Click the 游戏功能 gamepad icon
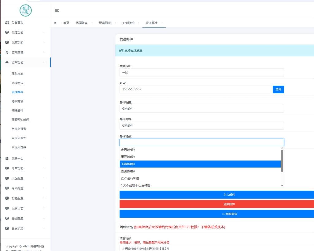The image size is (314, 251). coord(7,62)
